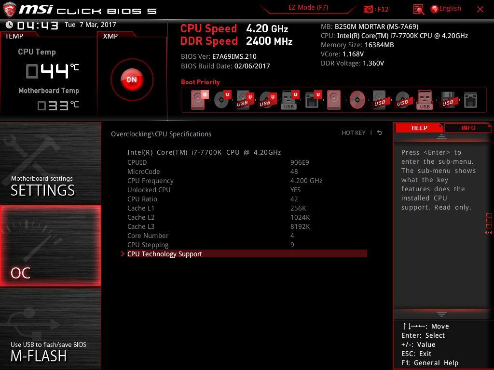Open the Motherboard SETTINGS section
The width and height of the screenshot is (494, 370).
51,164
